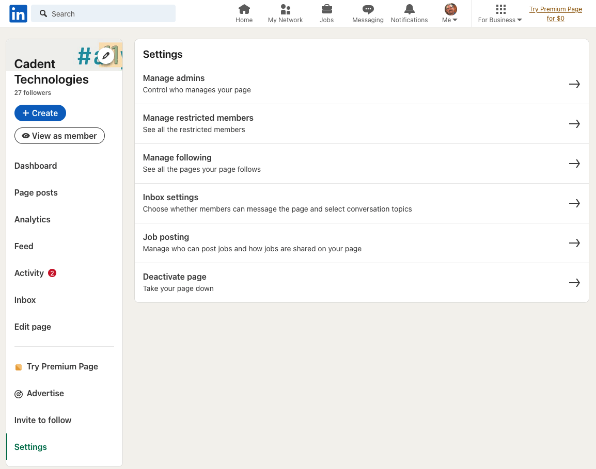Click arrow next to Manage admins
Image resolution: width=596 pixels, height=469 pixels.
click(574, 84)
